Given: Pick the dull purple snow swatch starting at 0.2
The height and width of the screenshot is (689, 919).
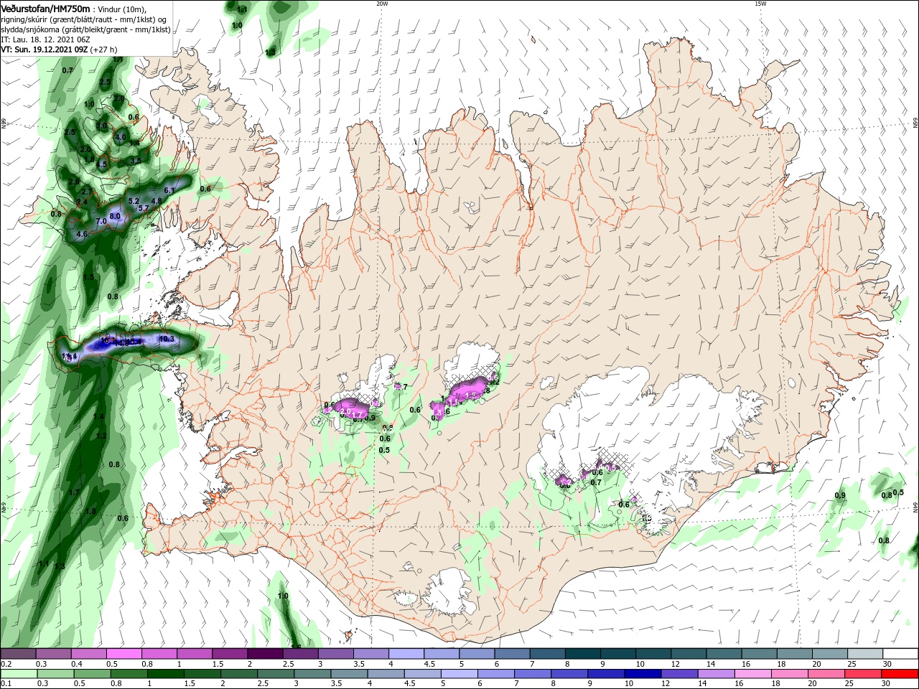Looking at the screenshot, I should click(18, 653).
